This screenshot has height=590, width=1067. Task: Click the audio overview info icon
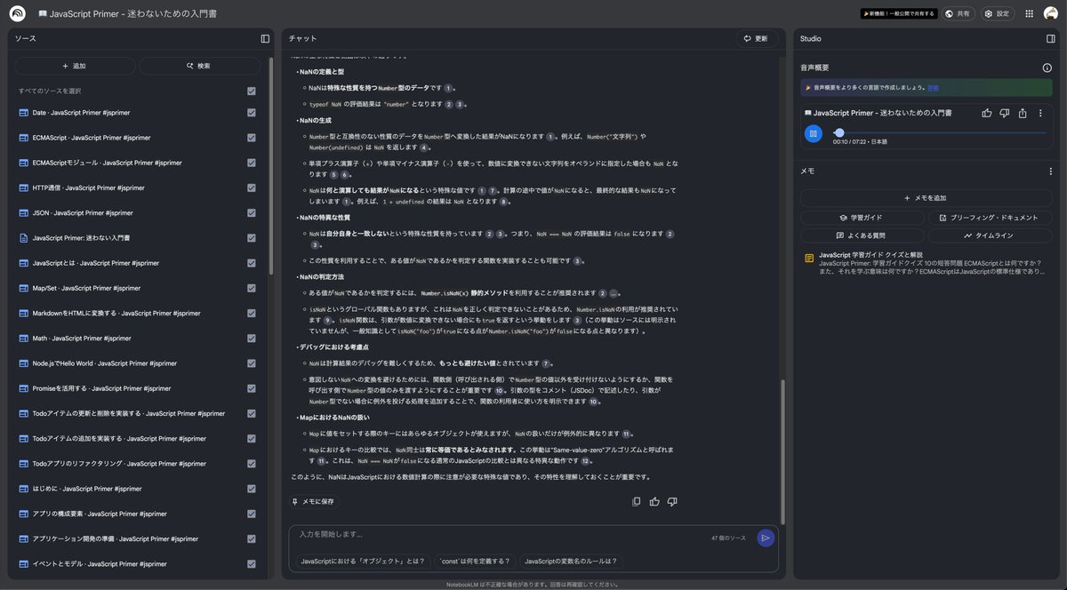1047,68
